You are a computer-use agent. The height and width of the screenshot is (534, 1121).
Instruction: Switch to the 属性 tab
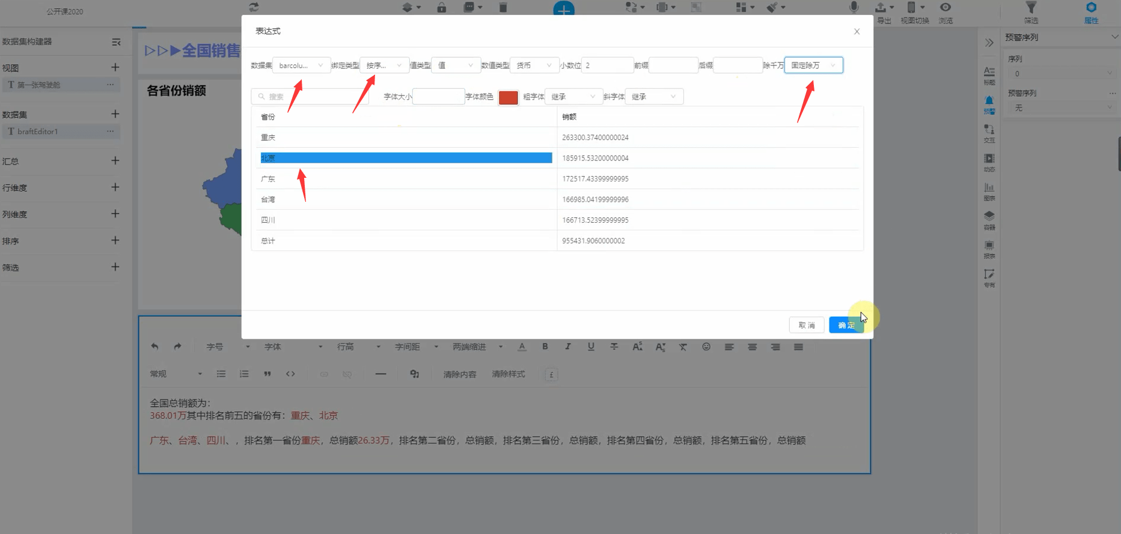1091,13
